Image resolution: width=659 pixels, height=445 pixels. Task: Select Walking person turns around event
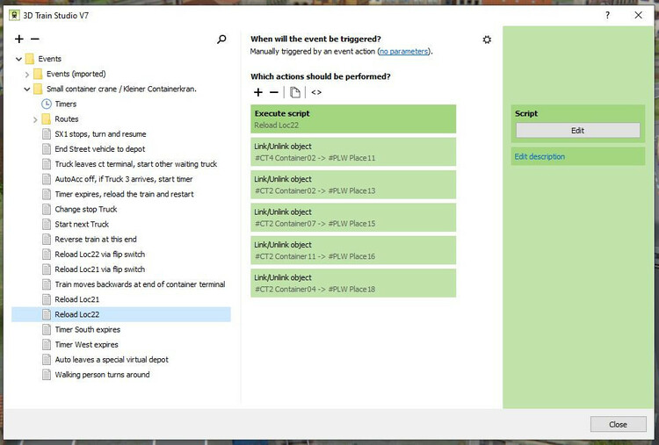pyautogui.click(x=102, y=375)
